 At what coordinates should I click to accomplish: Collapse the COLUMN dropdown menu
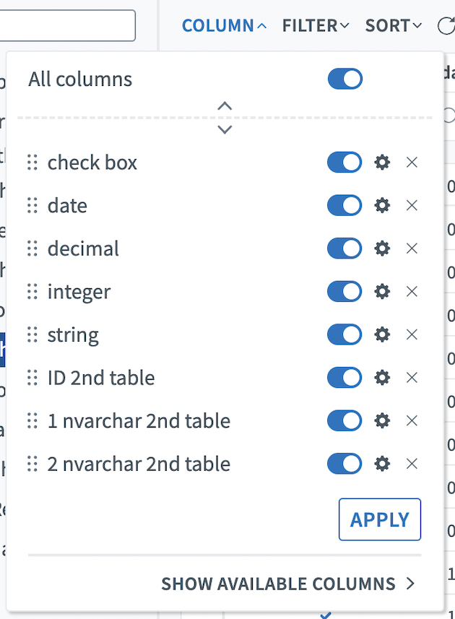click(x=224, y=26)
